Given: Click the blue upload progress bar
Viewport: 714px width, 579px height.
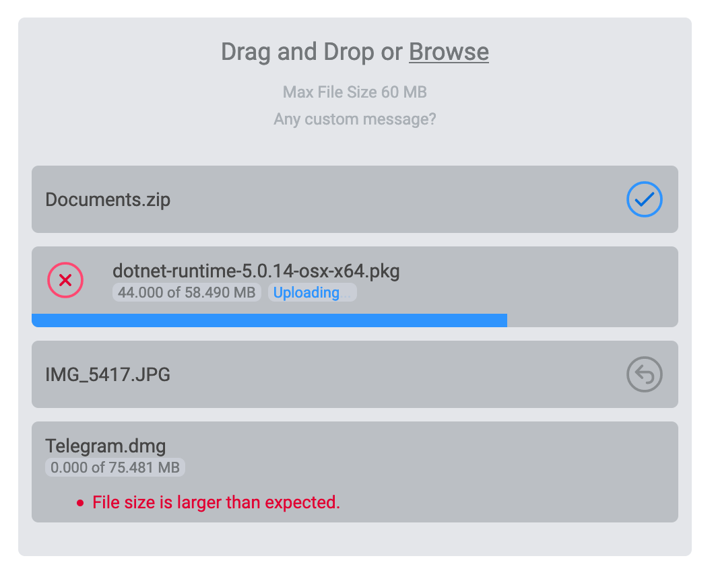Looking at the screenshot, I should [269, 320].
